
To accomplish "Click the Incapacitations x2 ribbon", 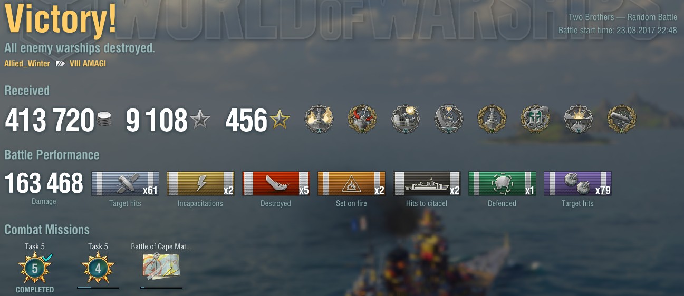I will click(x=200, y=184).
